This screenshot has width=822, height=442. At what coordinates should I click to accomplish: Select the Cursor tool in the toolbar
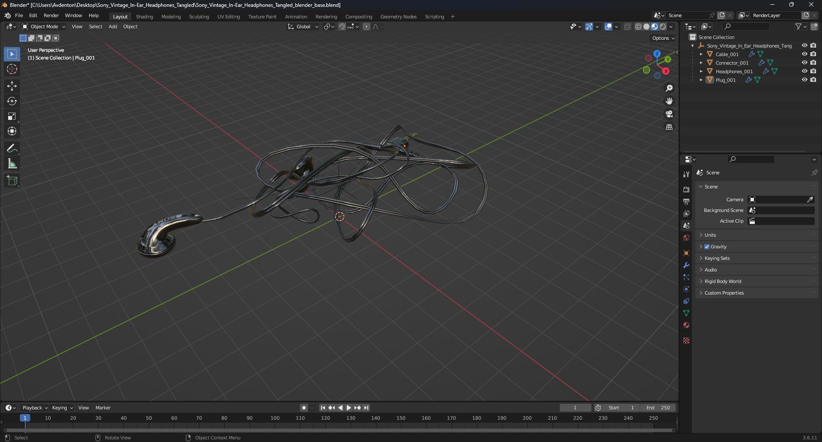(12, 69)
